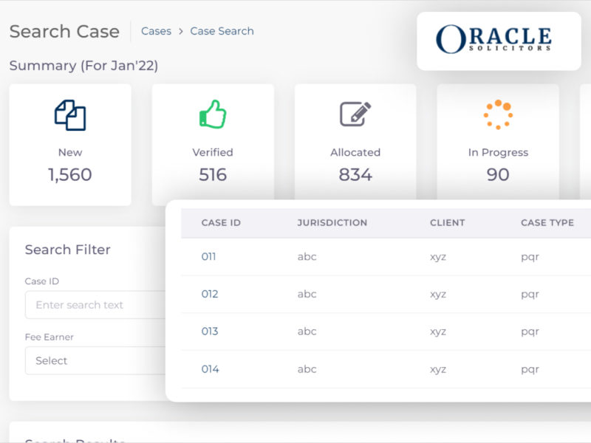Open case 012 from the table

pyautogui.click(x=209, y=294)
